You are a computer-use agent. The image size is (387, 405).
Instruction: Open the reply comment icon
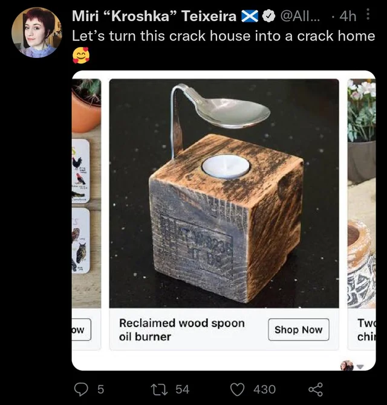[x=81, y=389]
